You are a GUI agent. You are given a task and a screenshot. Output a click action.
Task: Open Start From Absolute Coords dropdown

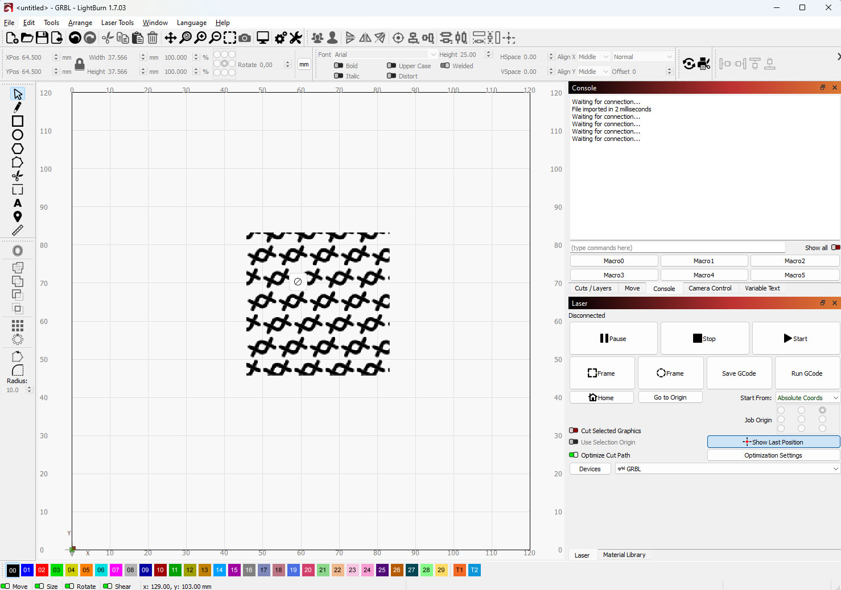coord(808,398)
